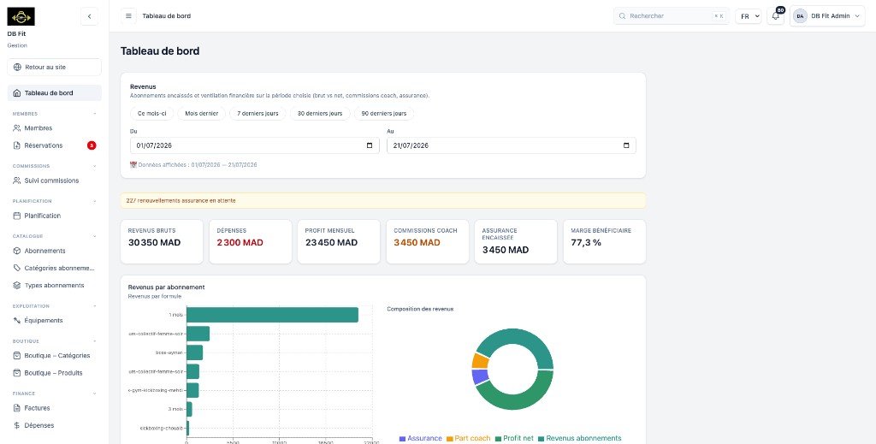This screenshot has height=444, width=876.
Task: Click the icon beside Suivi commissions
Action: coord(17,181)
